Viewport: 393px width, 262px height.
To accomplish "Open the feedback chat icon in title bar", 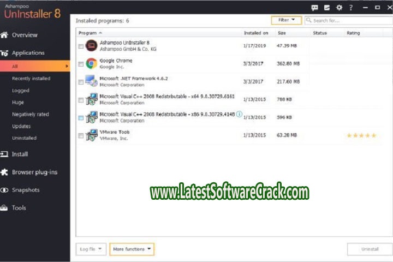I will (314, 8).
